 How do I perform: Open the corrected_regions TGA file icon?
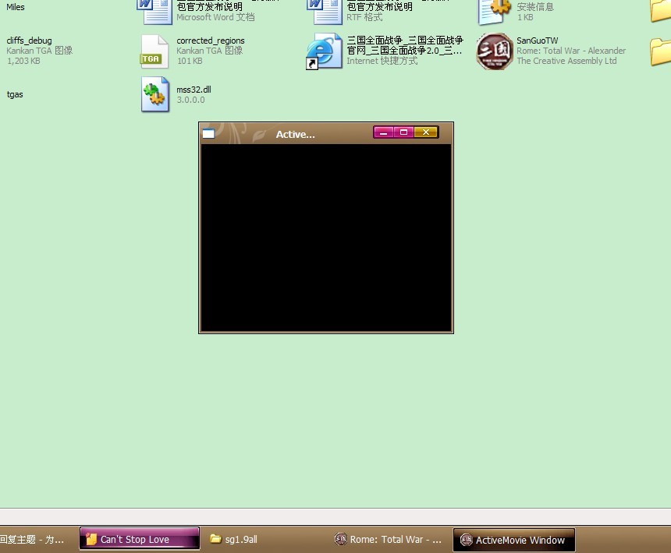154,51
